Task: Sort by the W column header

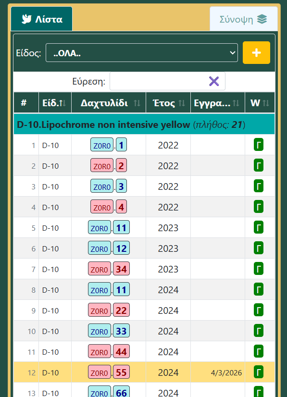Action: tap(260, 103)
